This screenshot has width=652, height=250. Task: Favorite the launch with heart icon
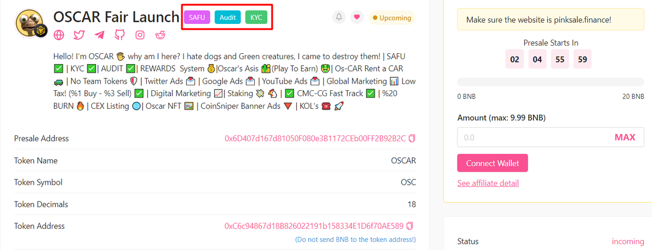point(356,17)
